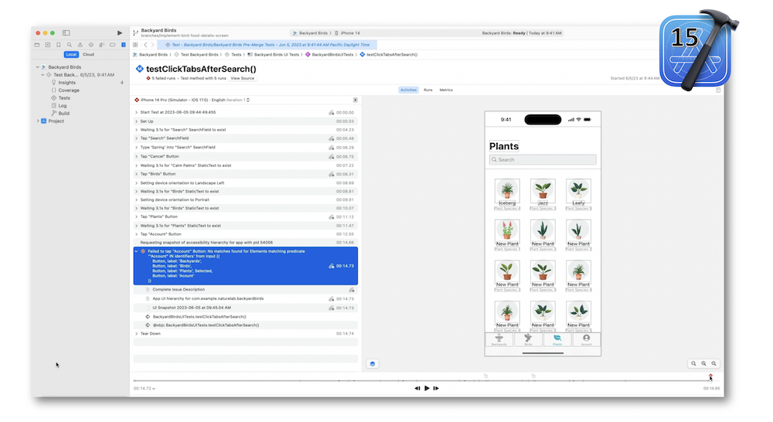The image size is (773, 422).
Task: Collapse the Backyard Birds navigator group
Action: (37, 67)
